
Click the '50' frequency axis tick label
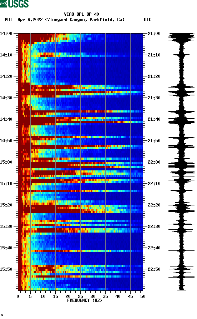pyautogui.click(x=143, y=296)
